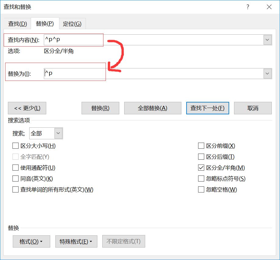Image resolution: width=280 pixels, height=260 pixels.
Task: Open the 特殊格式(E) dropdown menu button
Action: (x=76, y=241)
